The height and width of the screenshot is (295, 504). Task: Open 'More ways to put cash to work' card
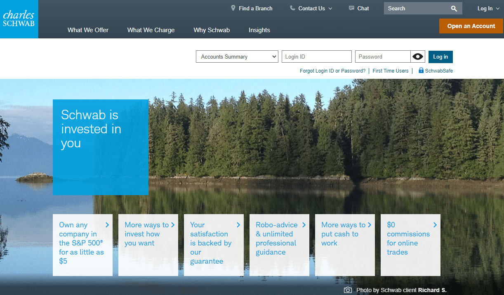[x=345, y=245]
